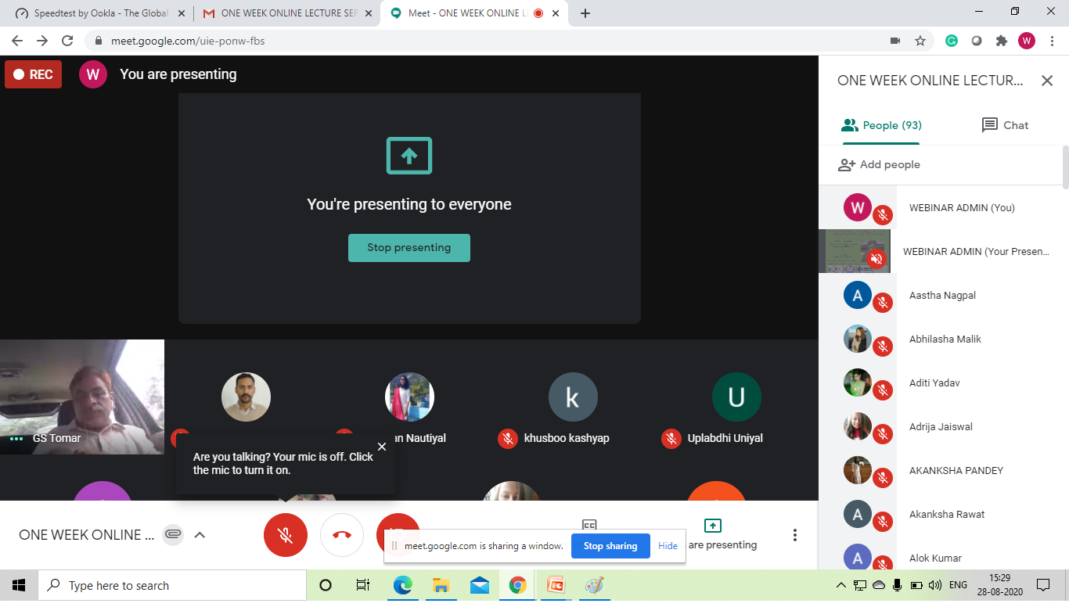Screen dimensions: 1069x607
Task: Click the blue Stop sharing button
Action: tap(610, 546)
